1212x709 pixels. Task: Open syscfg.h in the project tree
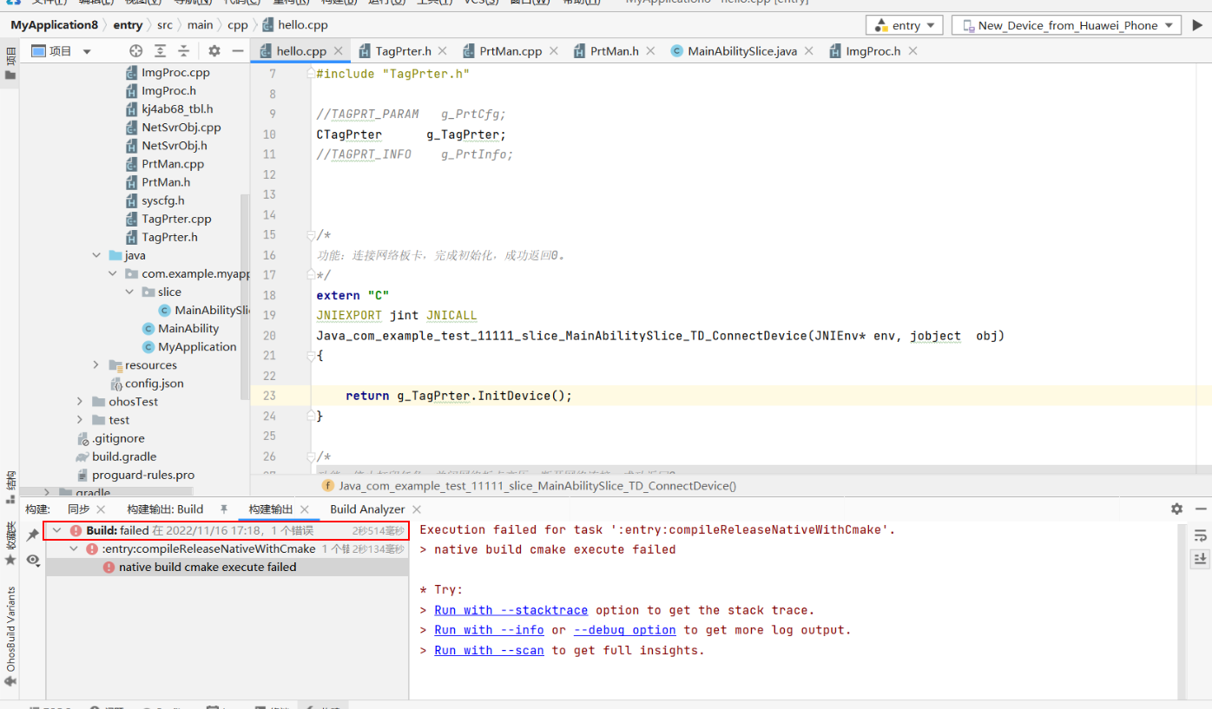[x=163, y=200]
